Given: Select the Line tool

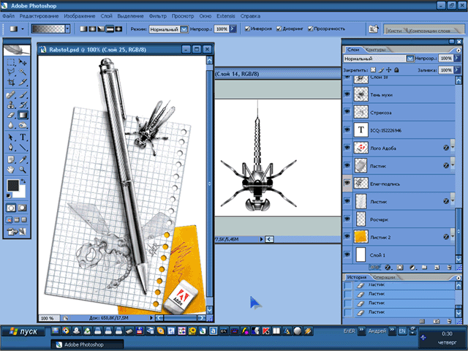Looking at the screenshot, I should click(23, 148).
